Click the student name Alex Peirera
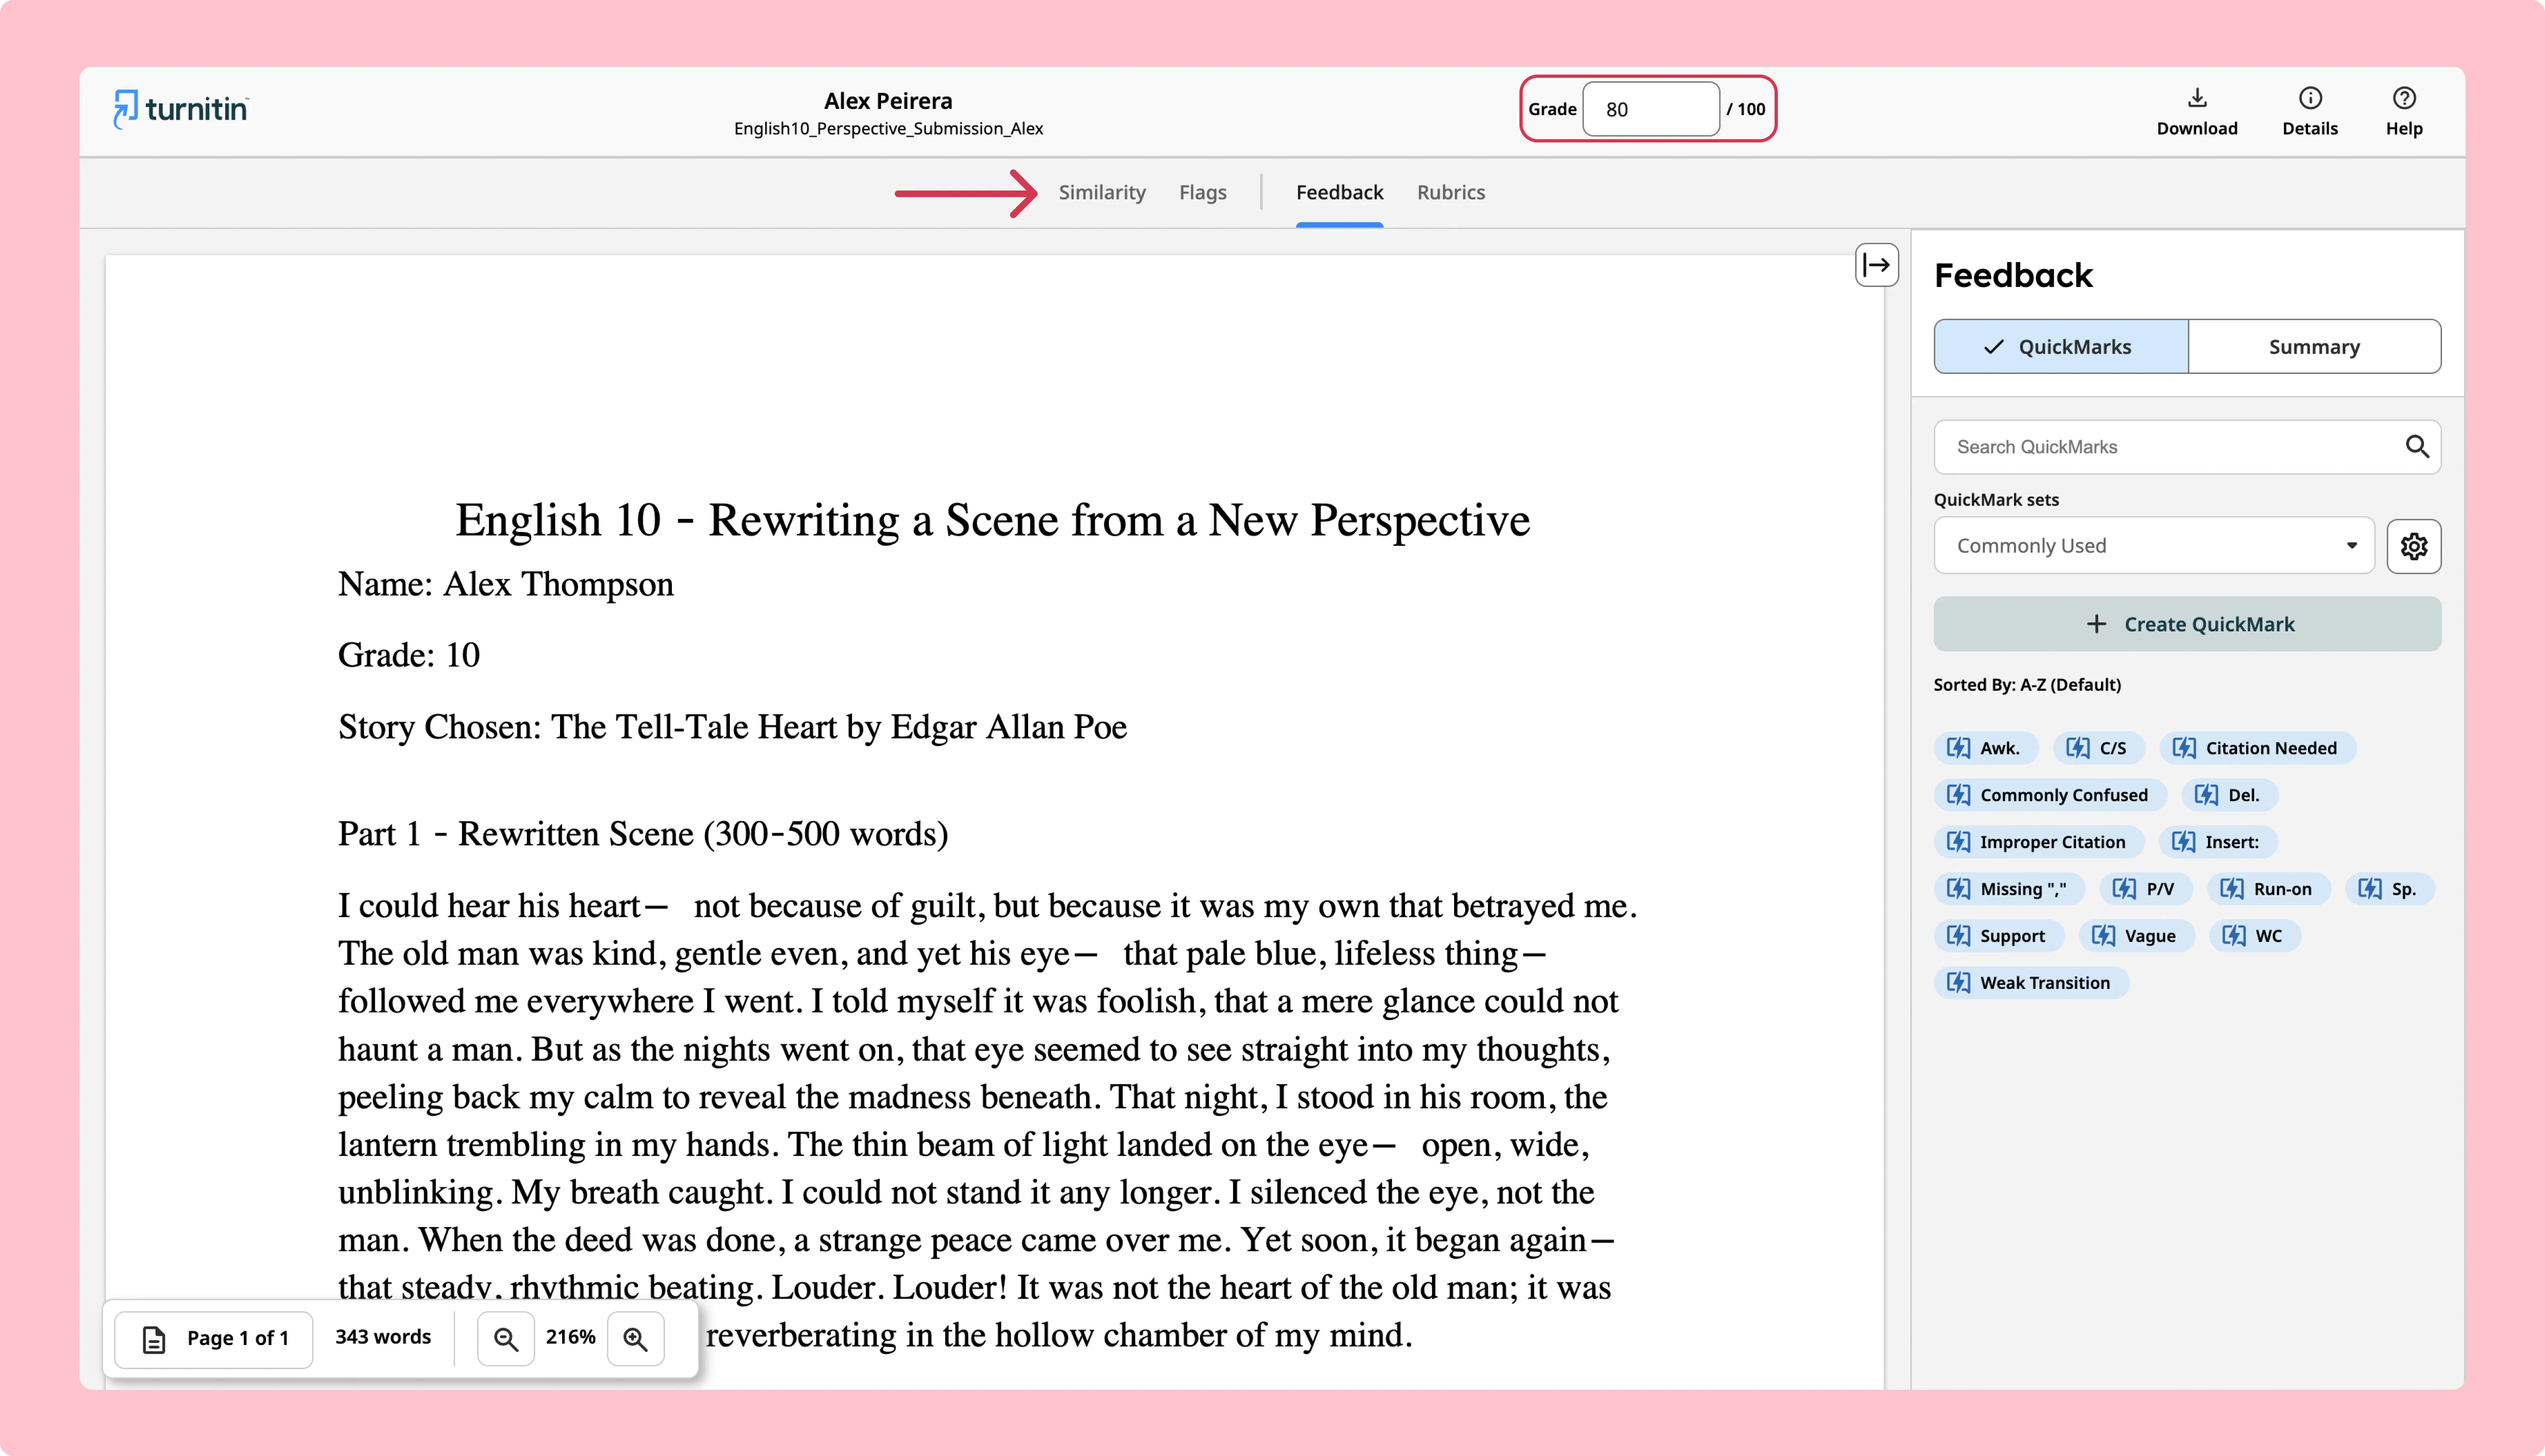2545x1456 pixels. tap(888, 101)
